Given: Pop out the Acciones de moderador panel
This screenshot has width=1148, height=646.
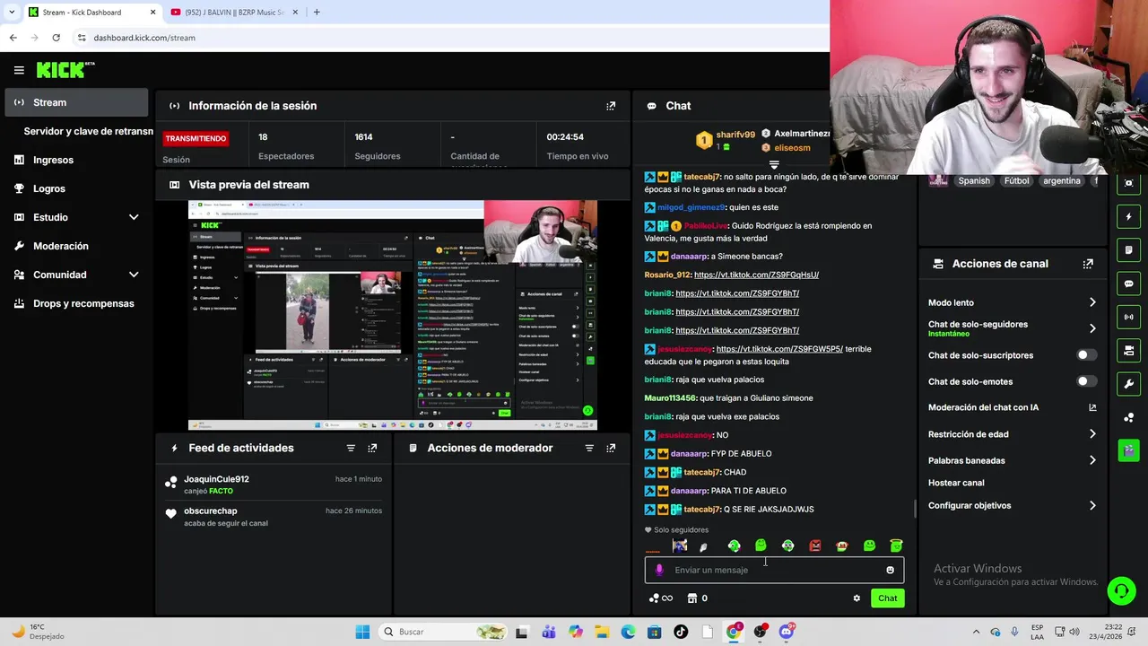Looking at the screenshot, I should click(611, 448).
